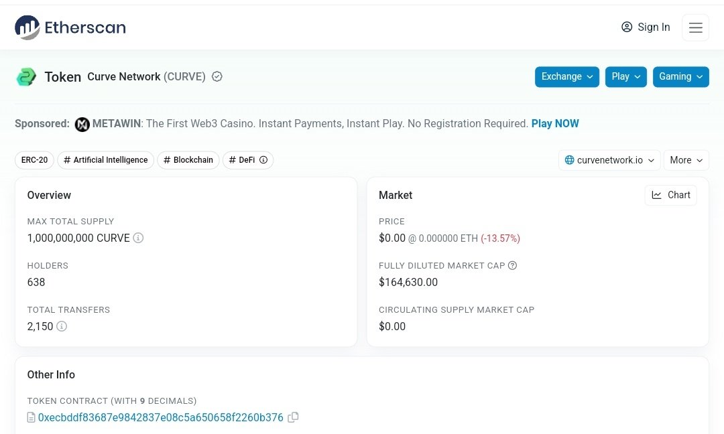Click the Etherscan logo

pos(70,27)
